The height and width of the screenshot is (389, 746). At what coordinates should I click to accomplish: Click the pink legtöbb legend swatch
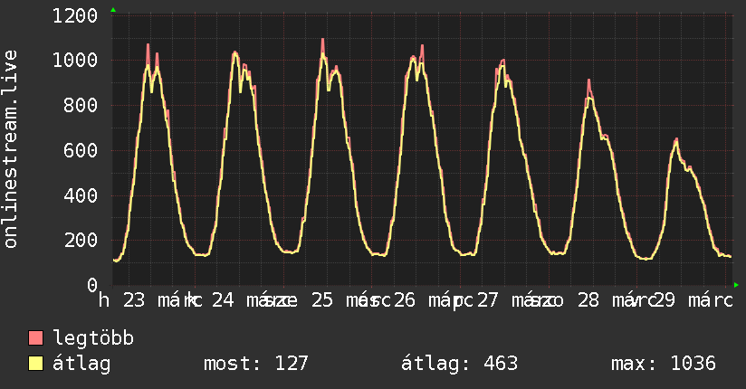[x=35, y=337]
